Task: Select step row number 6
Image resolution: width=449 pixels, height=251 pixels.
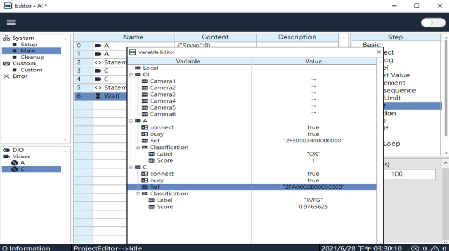Action: 79,96
